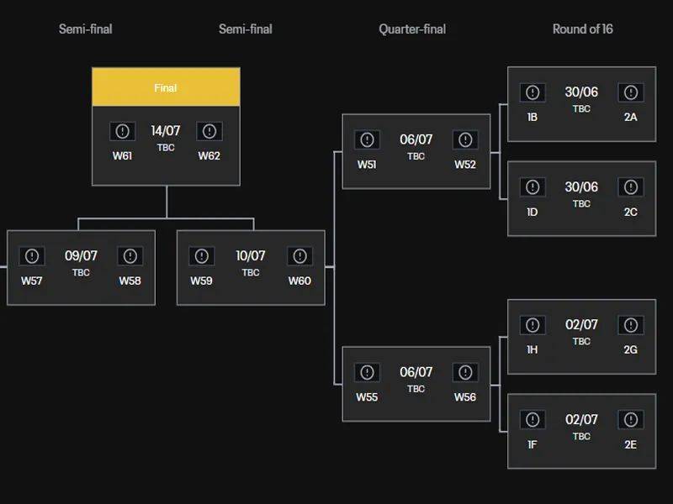Click the 2C team label

(630, 213)
